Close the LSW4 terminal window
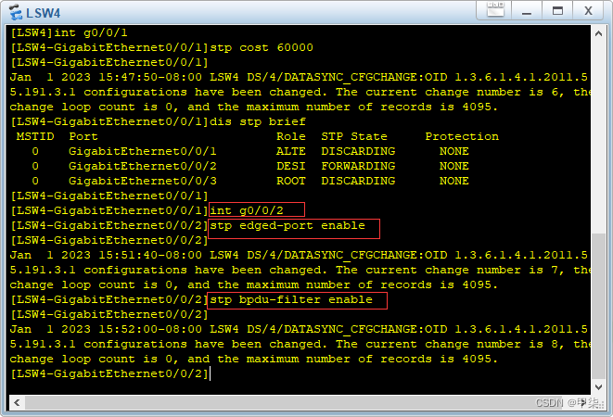613x417 pixels. pos(588,11)
